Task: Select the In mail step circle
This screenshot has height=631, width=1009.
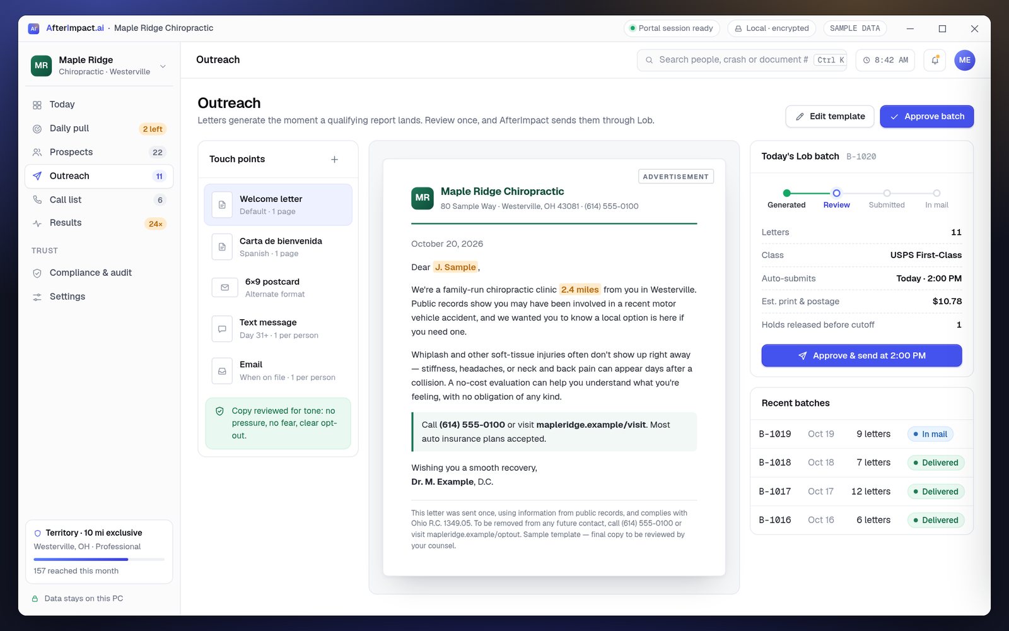Action: click(936, 194)
